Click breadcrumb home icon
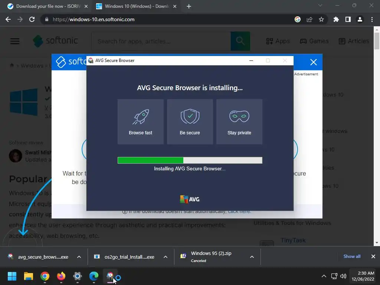 pos(12,65)
